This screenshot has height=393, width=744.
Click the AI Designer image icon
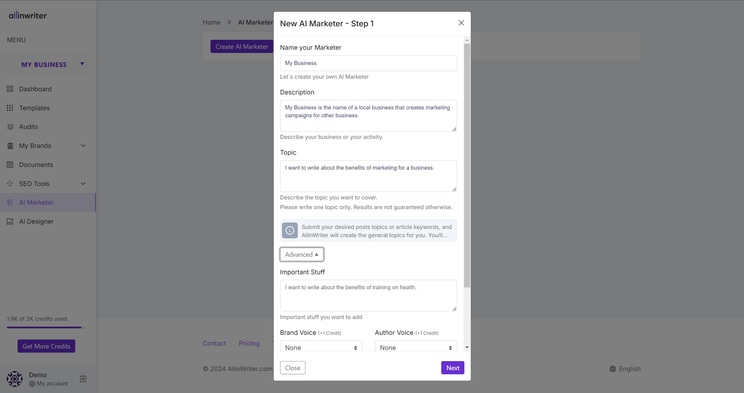point(10,221)
